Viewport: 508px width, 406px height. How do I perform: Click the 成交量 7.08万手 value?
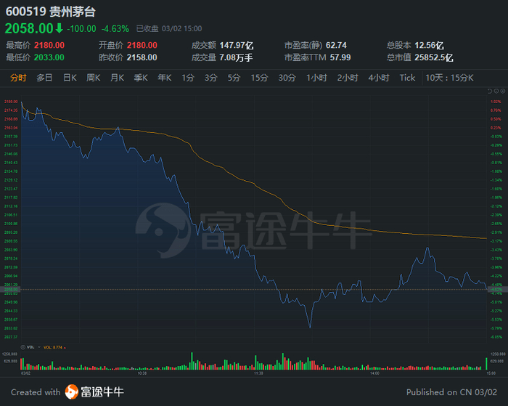pyautogui.click(x=236, y=57)
